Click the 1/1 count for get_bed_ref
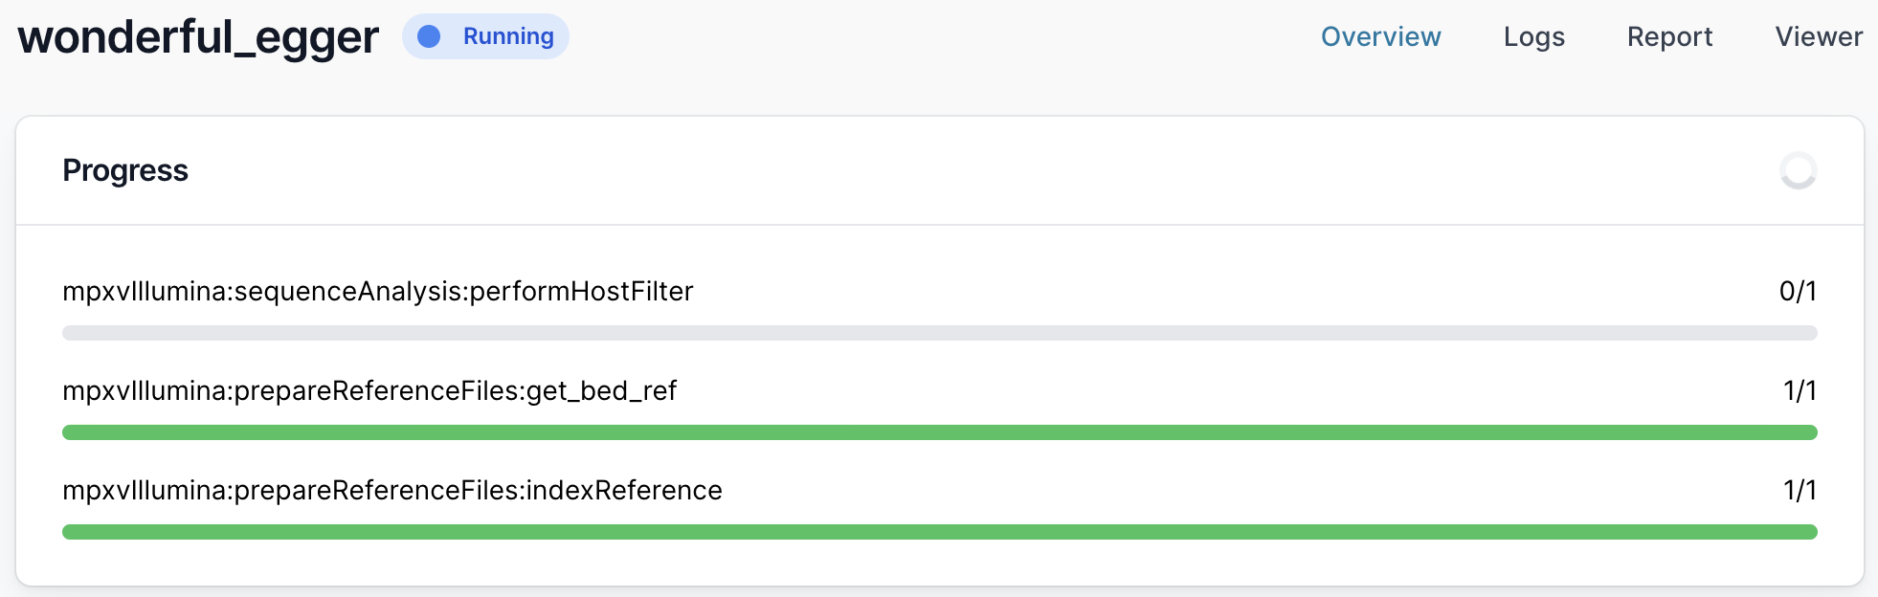 tap(1799, 390)
